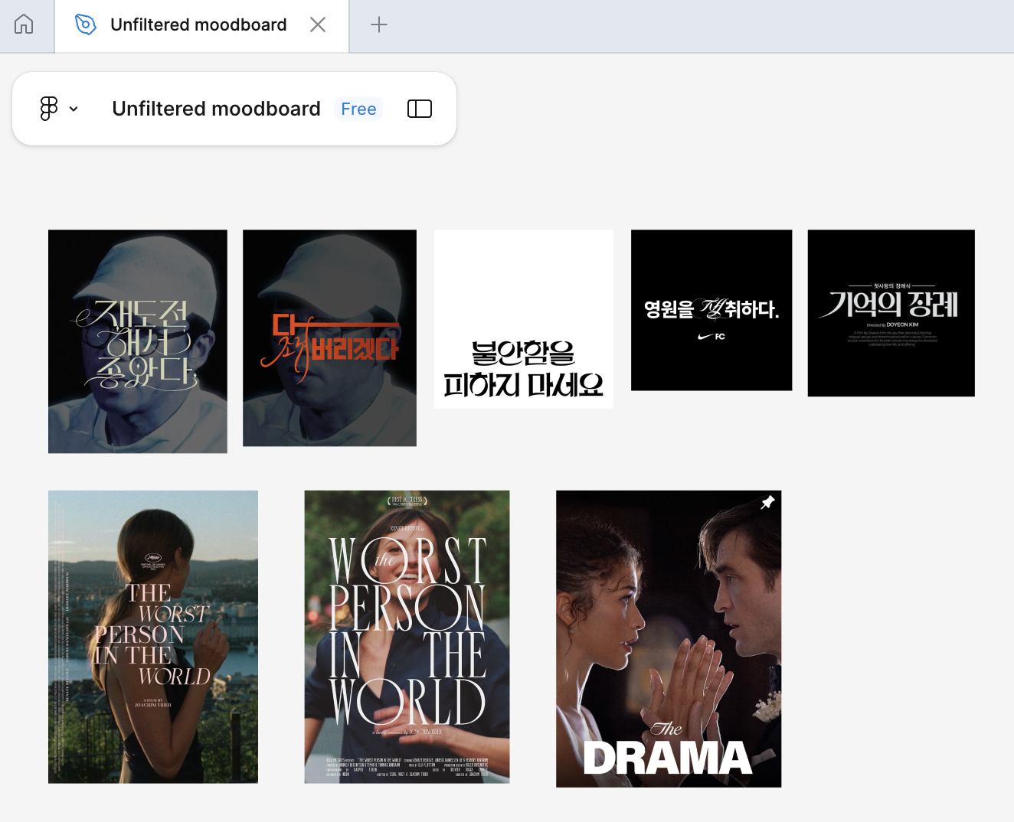Viewport: 1014px width, 822px height.
Task: Close the Unfiltered moodboard tab
Action: 318,24
